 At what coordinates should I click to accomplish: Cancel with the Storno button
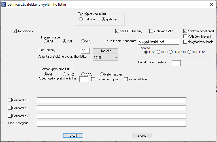[142, 135]
